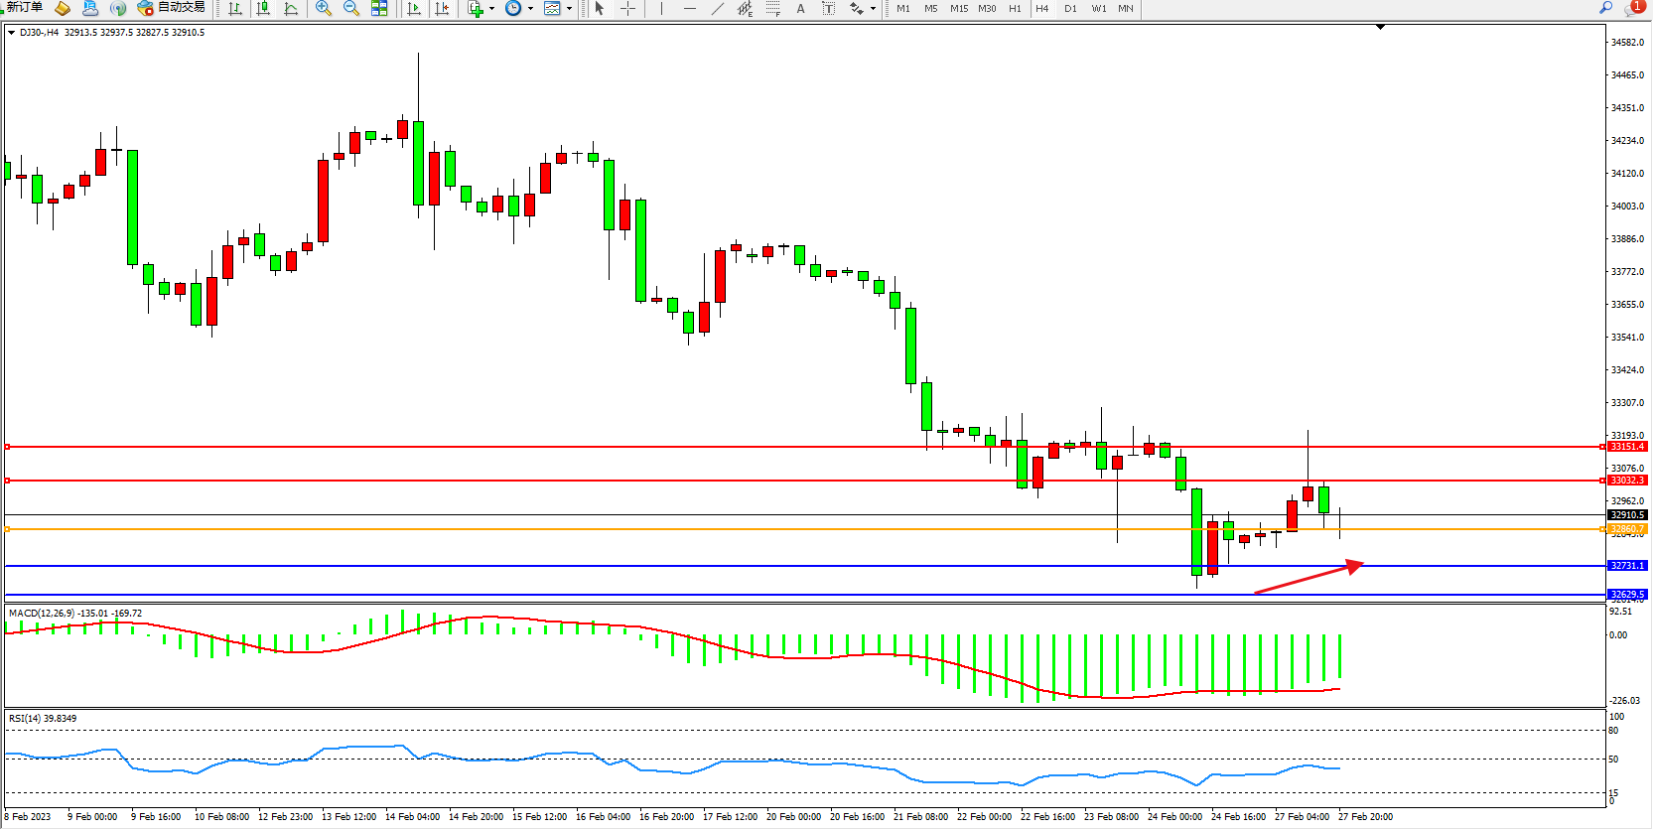Image resolution: width=1653 pixels, height=830 pixels.
Task: Click the zoom out magnifier icon
Action: (x=351, y=8)
